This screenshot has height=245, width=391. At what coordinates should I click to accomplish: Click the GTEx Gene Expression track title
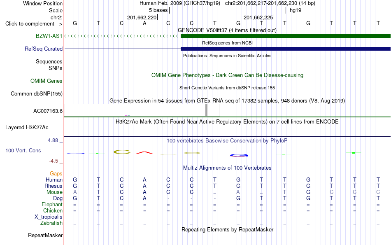pos(227,100)
